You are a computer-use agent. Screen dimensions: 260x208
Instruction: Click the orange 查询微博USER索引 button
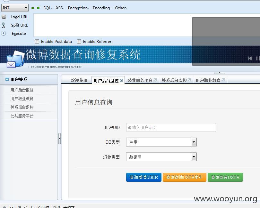click(184, 177)
